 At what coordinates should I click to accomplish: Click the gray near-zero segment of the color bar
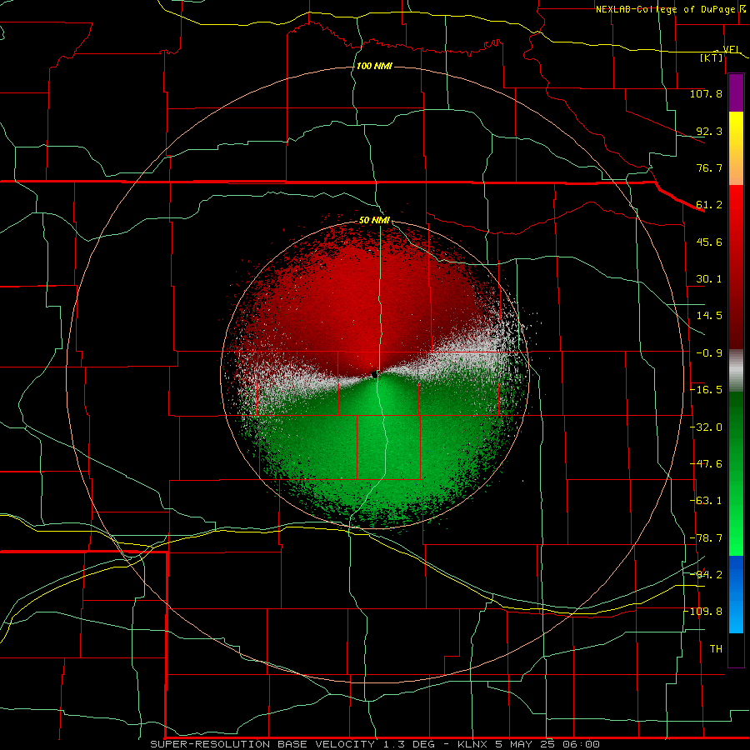(736, 371)
